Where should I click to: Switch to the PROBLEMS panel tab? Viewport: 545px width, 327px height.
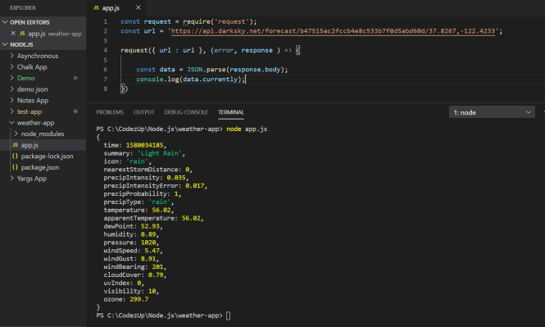tap(110, 112)
